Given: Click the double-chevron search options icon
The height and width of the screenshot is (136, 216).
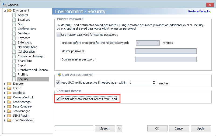Looking at the screenshot, I should (120, 128).
